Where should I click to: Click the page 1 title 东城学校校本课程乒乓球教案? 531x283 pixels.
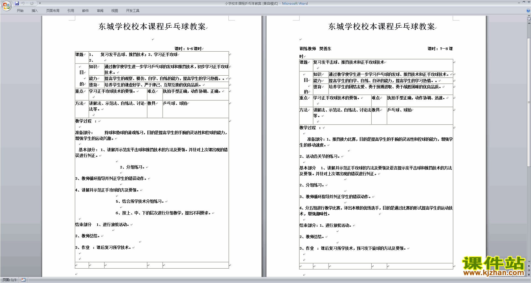click(152, 27)
